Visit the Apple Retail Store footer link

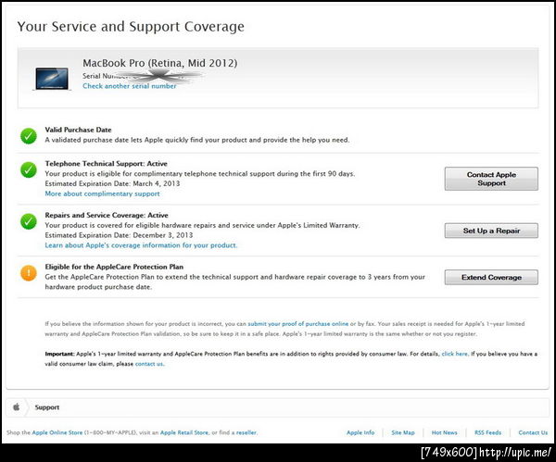coord(184,432)
